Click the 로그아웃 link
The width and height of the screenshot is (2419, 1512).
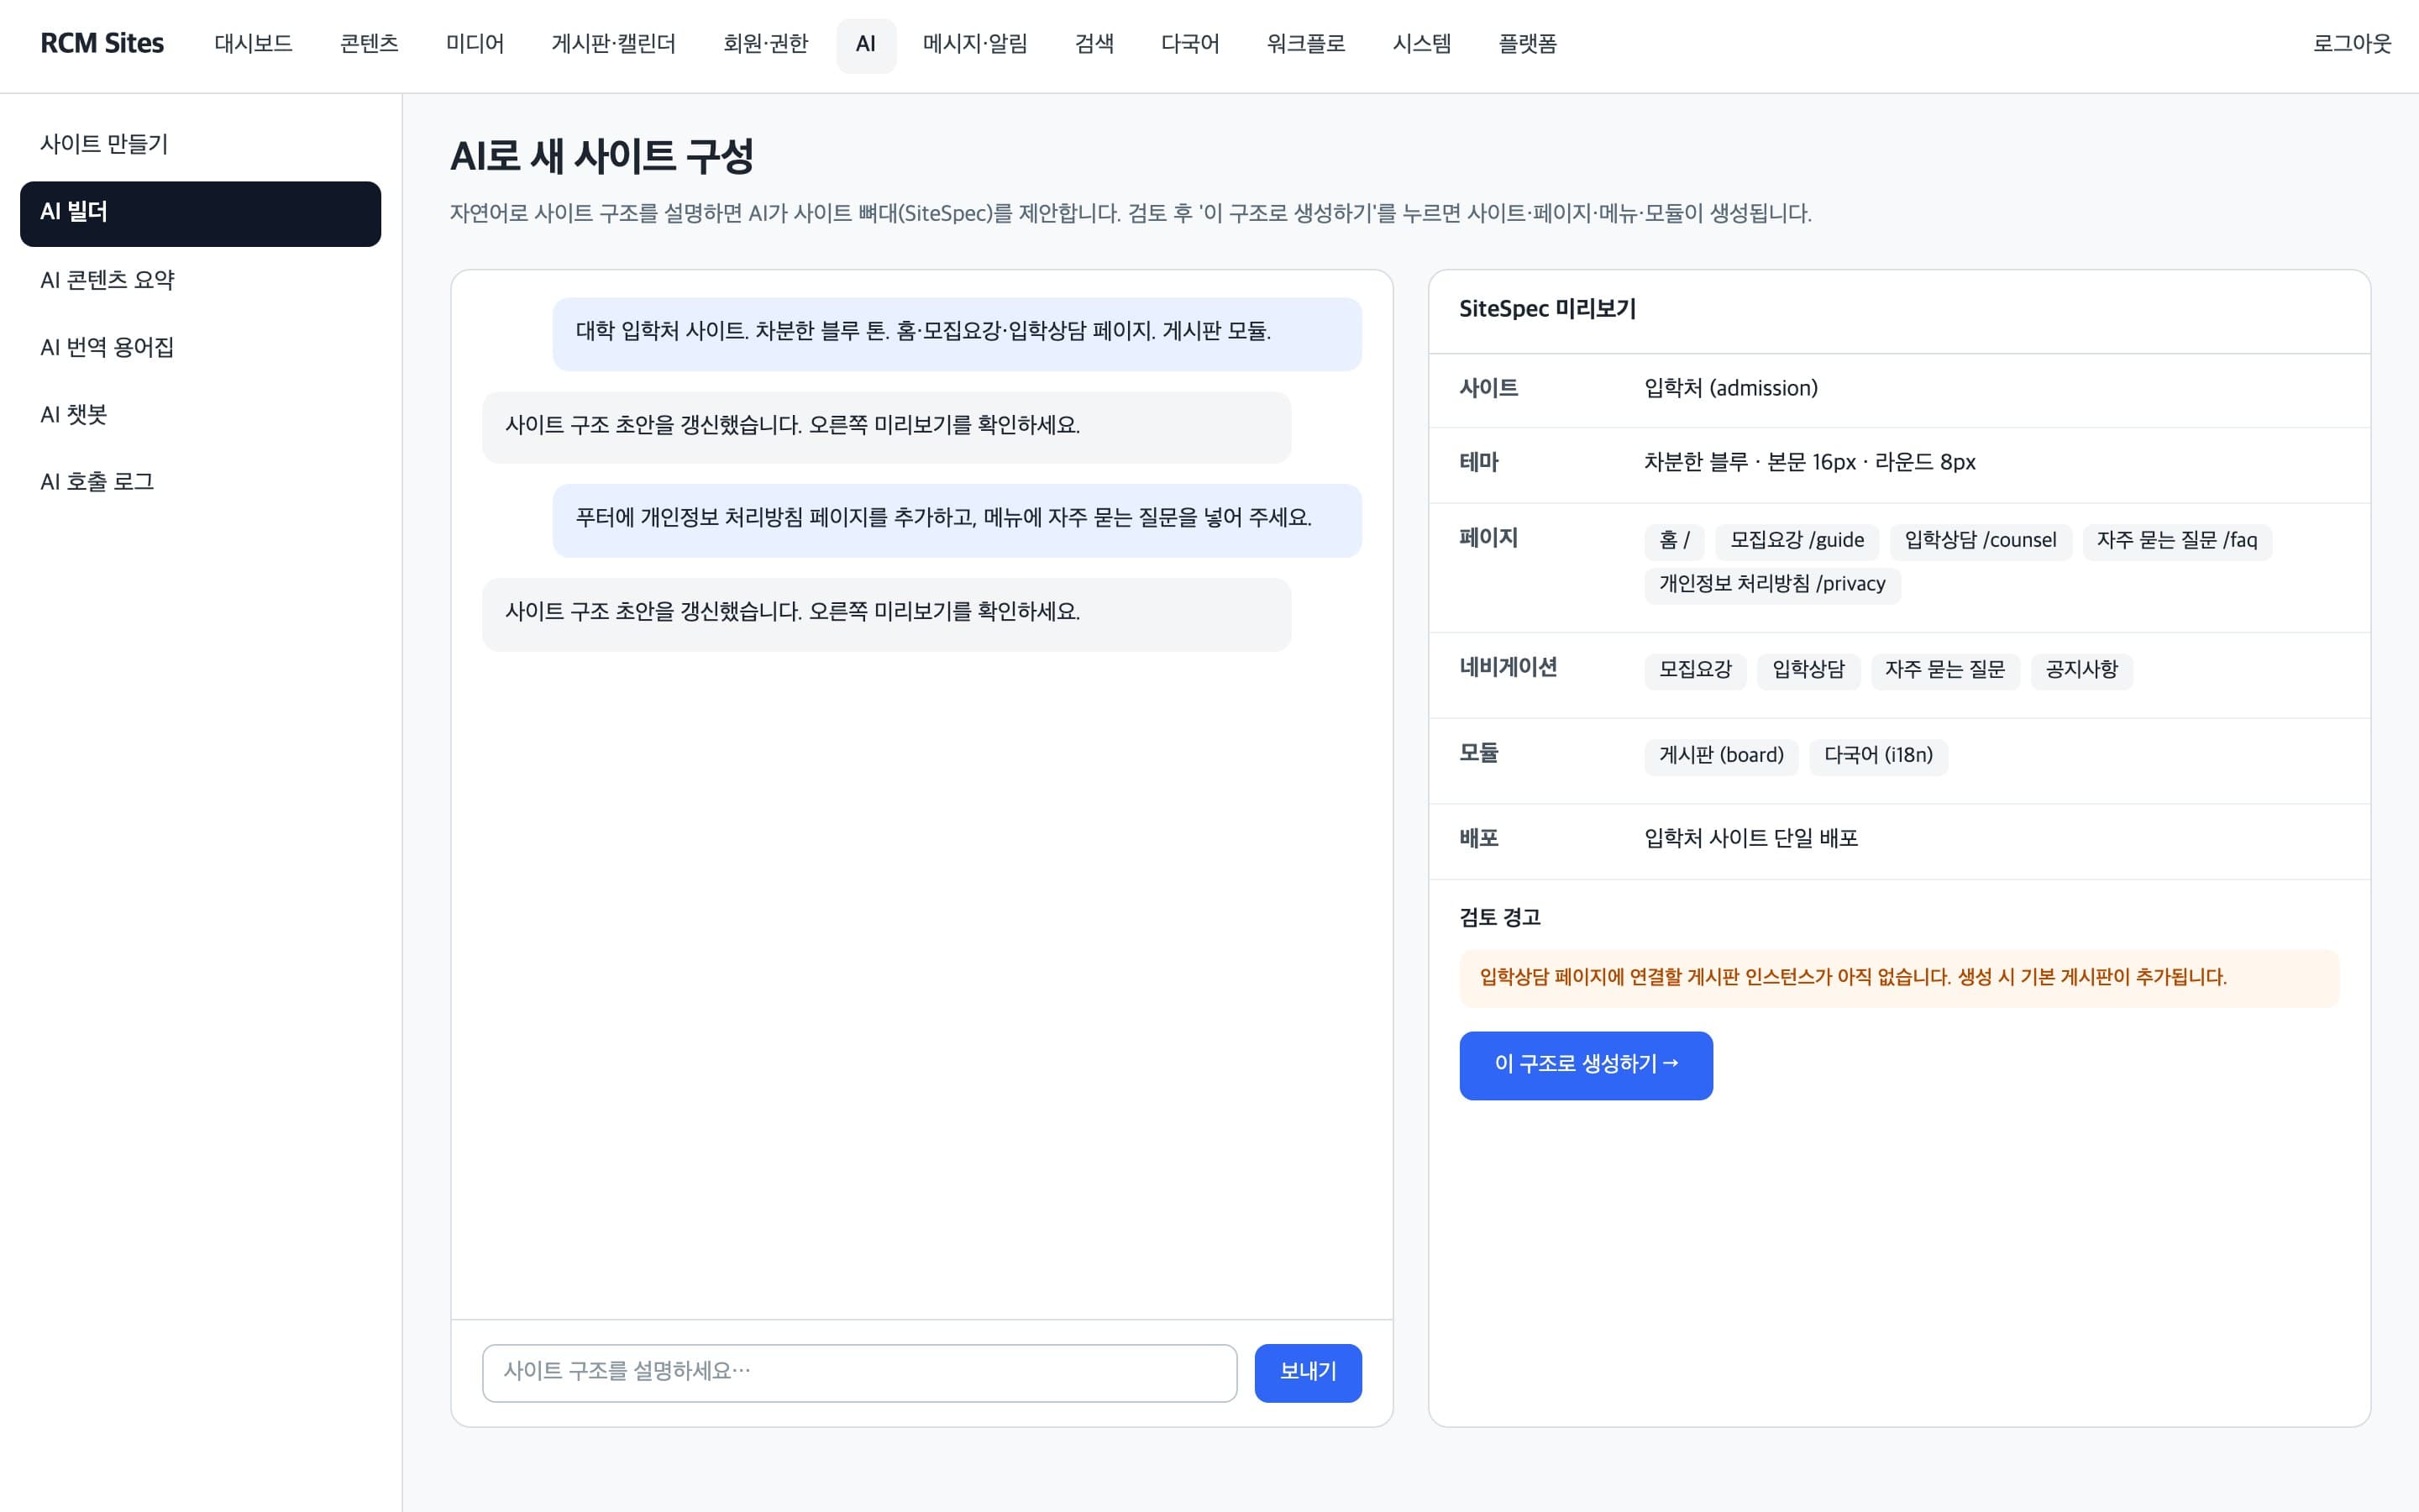tap(2351, 44)
